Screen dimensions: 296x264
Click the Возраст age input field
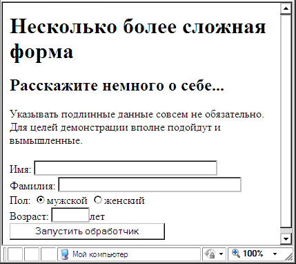[x=70, y=215]
